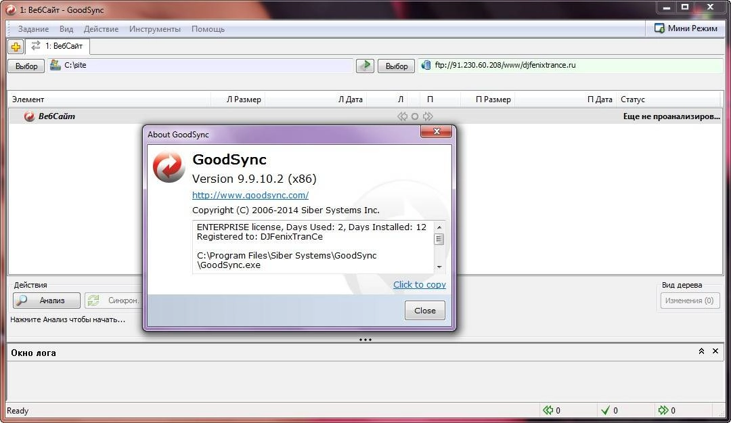Click the Синхрон. button
This screenshot has height=423, width=731.
click(114, 300)
